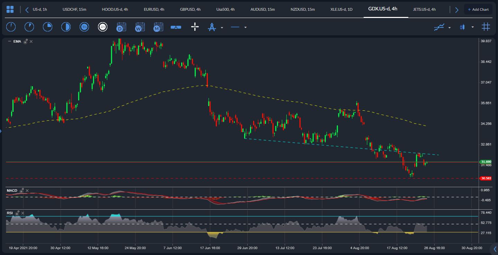Click the bottom-right collapse chevron

click(x=495, y=249)
